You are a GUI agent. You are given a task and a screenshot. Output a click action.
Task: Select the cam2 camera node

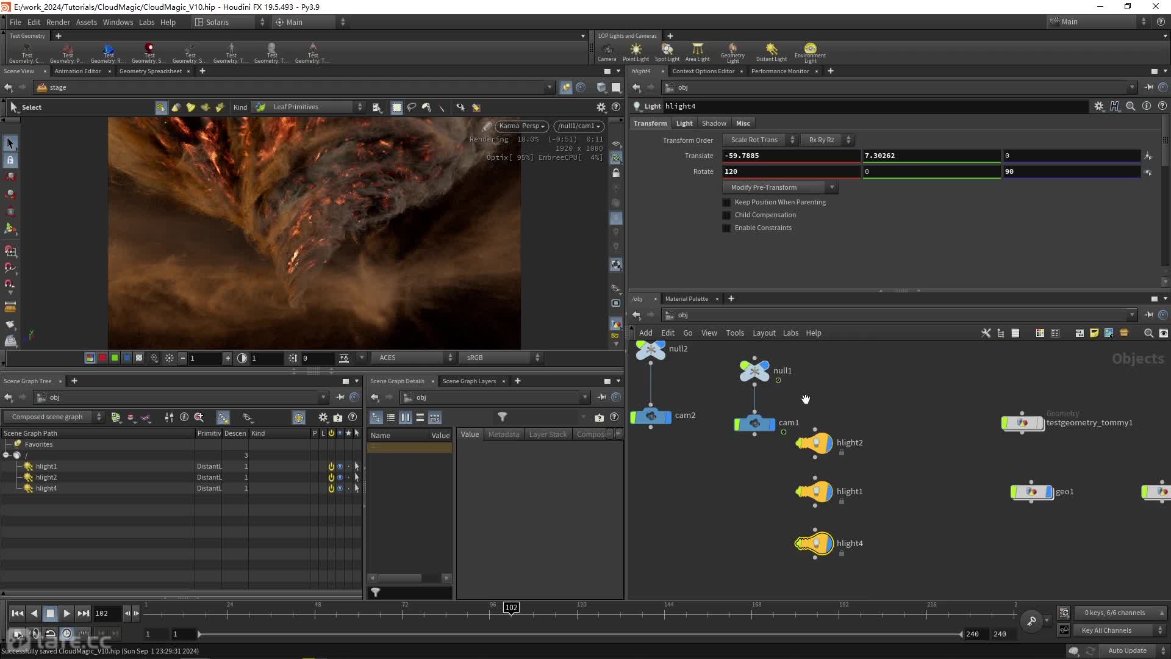[x=651, y=416]
